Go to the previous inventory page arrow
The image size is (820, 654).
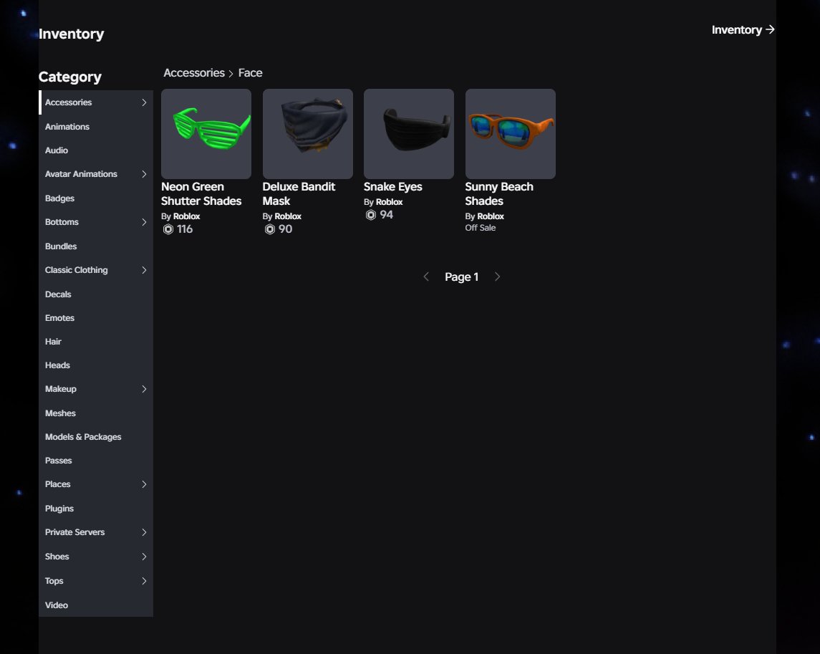[x=426, y=276]
